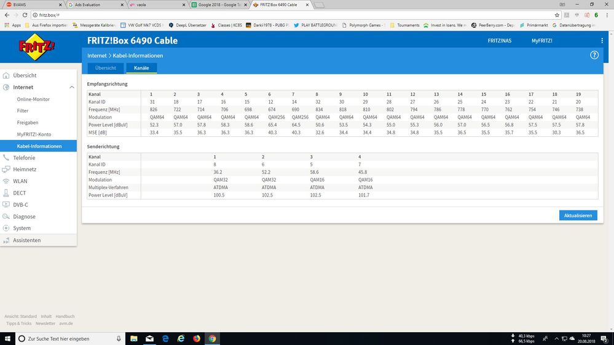Open the help question mark icon
614x345 pixels.
pyautogui.click(x=594, y=55)
